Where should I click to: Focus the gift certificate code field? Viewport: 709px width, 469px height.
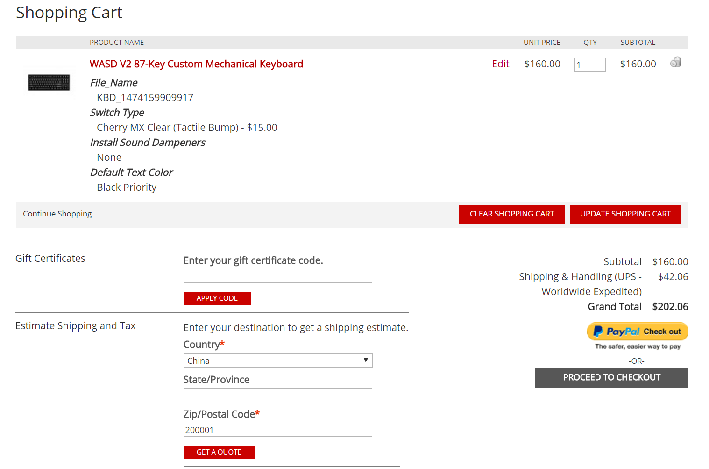click(x=278, y=276)
